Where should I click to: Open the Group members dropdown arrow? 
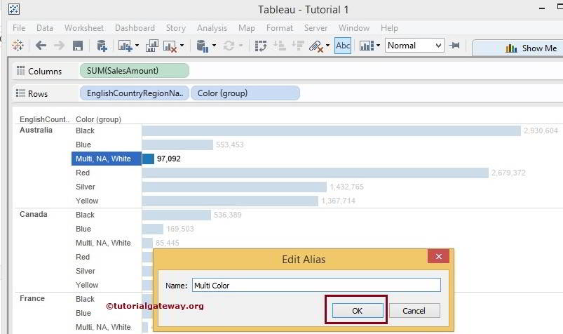(x=327, y=46)
